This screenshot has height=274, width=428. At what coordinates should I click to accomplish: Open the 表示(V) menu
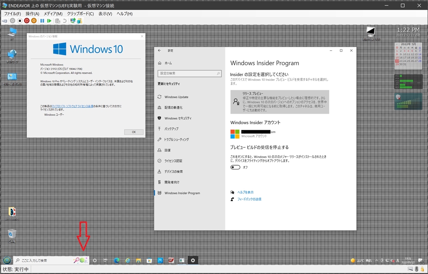(x=105, y=14)
